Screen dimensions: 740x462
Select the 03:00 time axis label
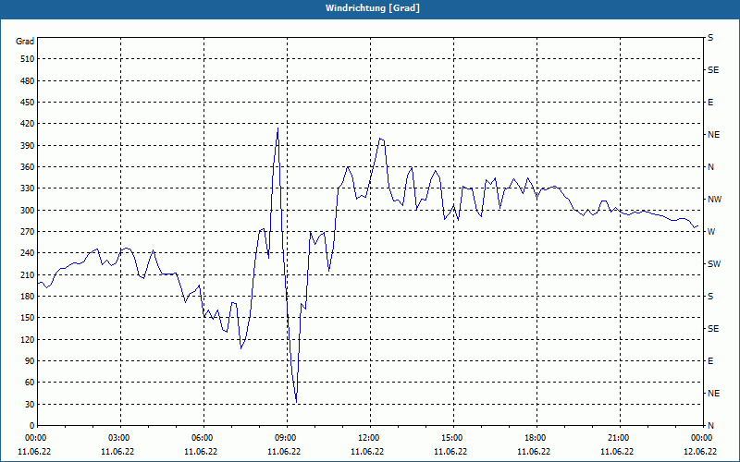[x=121, y=437]
